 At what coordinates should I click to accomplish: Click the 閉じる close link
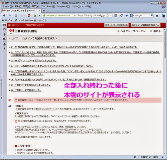coord(155,31)
